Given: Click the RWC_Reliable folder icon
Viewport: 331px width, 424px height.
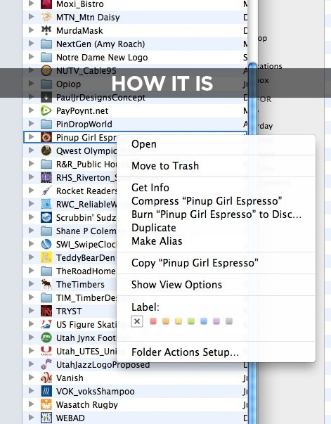Looking at the screenshot, I should pos(46,204).
